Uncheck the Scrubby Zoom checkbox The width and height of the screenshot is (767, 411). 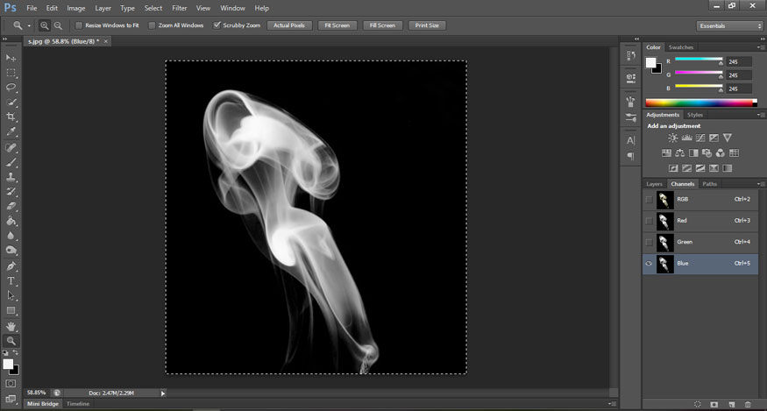point(217,25)
